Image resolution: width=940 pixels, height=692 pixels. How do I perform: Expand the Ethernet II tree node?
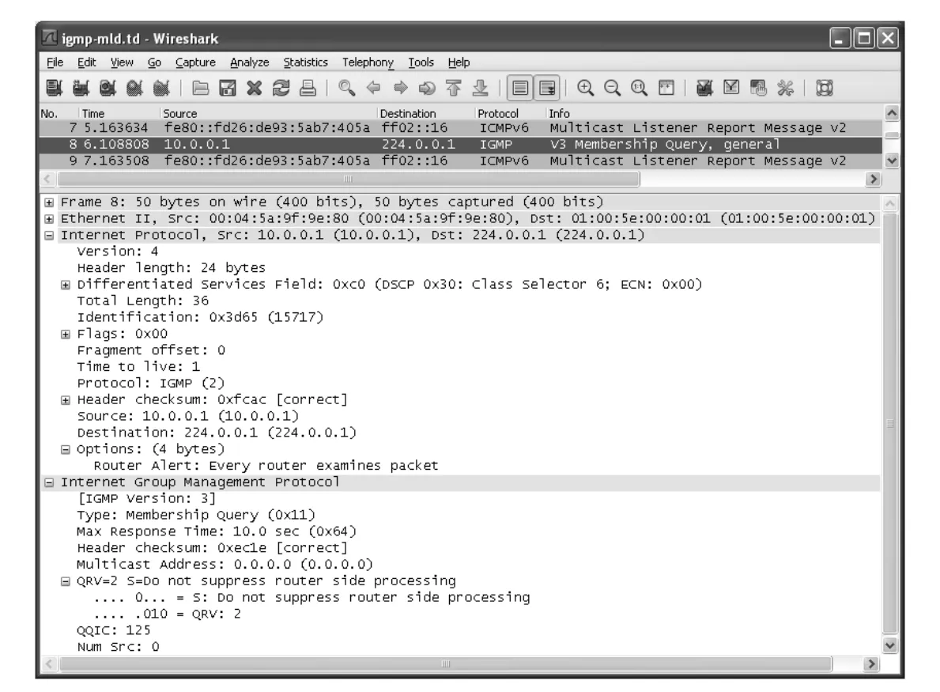pos(49,219)
